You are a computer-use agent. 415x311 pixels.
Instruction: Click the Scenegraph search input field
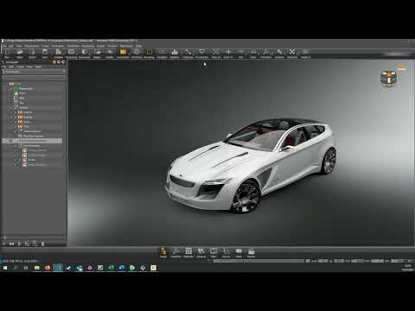pos(34,78)
